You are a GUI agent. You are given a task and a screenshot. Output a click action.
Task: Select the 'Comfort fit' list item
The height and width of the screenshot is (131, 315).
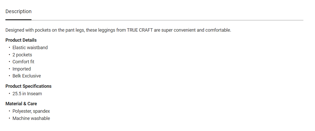23,62
